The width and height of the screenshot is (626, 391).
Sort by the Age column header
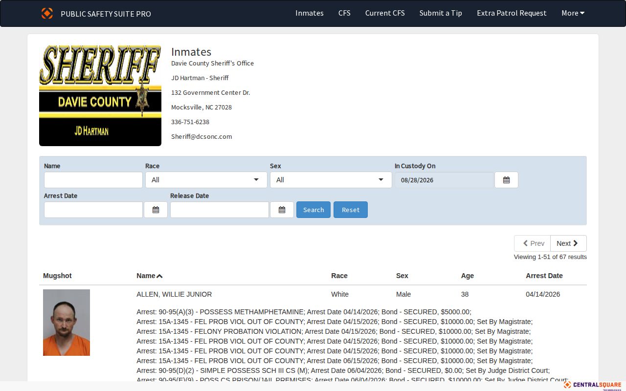tap(468, 276)
